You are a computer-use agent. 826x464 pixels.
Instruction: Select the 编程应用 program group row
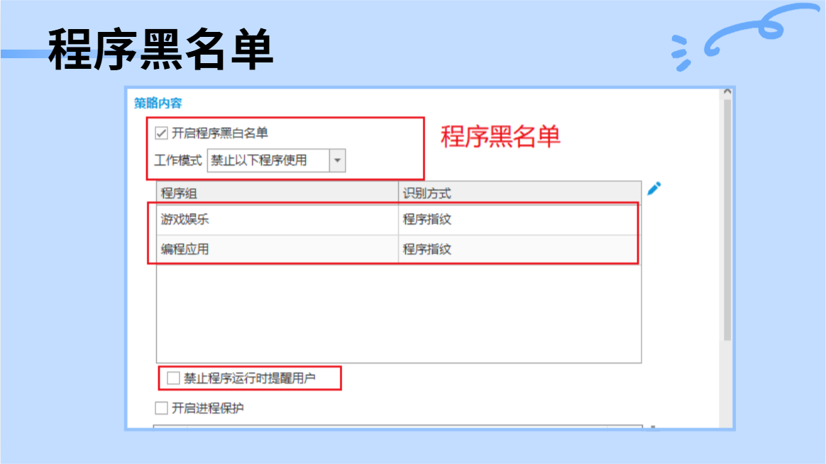398,249
